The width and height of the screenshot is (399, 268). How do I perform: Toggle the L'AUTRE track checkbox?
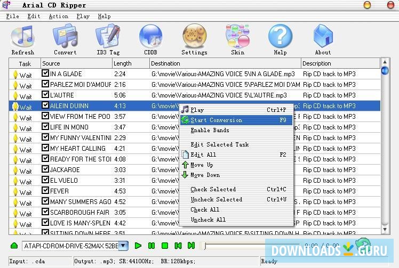[x=45, y=95]
